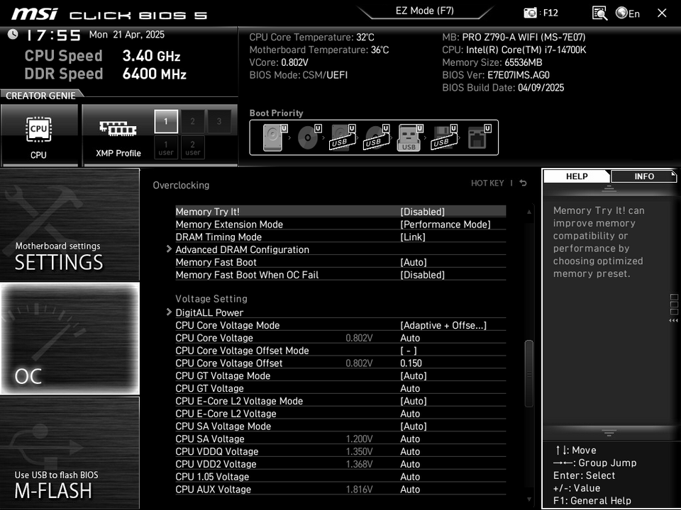Click the help panel top grip handle
The height and width of the screenshot is (510, 681).
pyautogui.click(x=609, y=188)
